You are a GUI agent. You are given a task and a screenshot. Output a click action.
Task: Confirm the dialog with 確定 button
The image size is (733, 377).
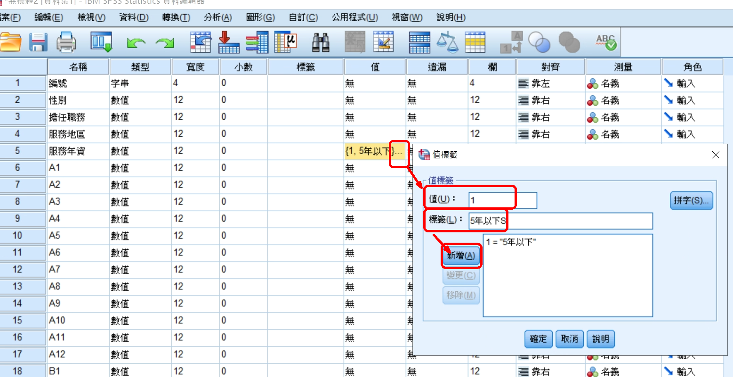[x=538, y=339]
